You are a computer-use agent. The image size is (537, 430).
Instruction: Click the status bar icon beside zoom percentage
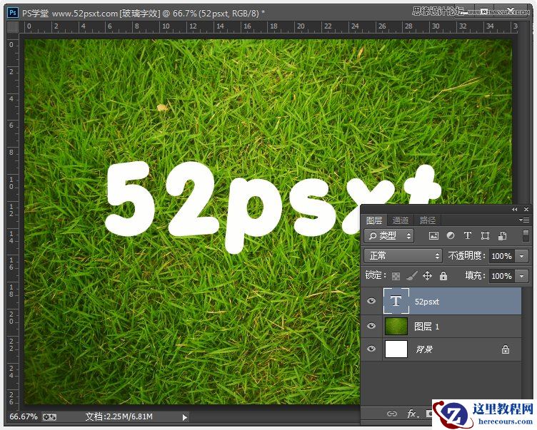click(x=49, y=416)
